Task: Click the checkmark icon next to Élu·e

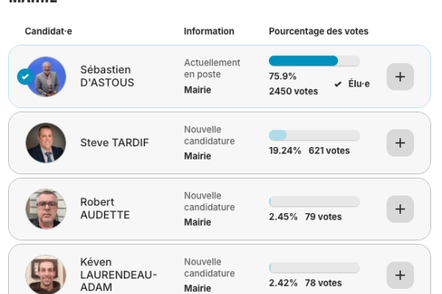Action: [338, 85]
